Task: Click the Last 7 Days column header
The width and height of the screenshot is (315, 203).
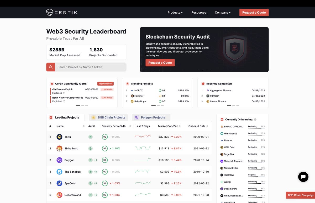Action: pyautogui.click(x=143, y=126)
